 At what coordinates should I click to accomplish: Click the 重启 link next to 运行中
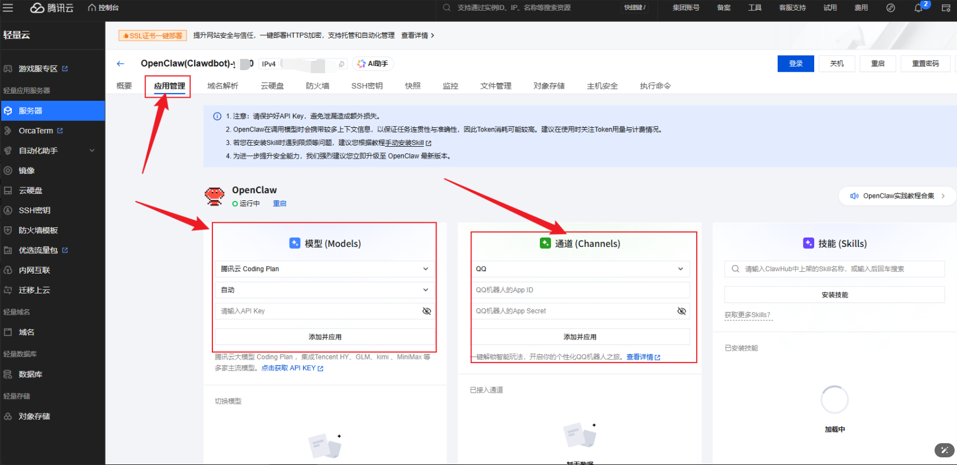click(x=280, y=204)
